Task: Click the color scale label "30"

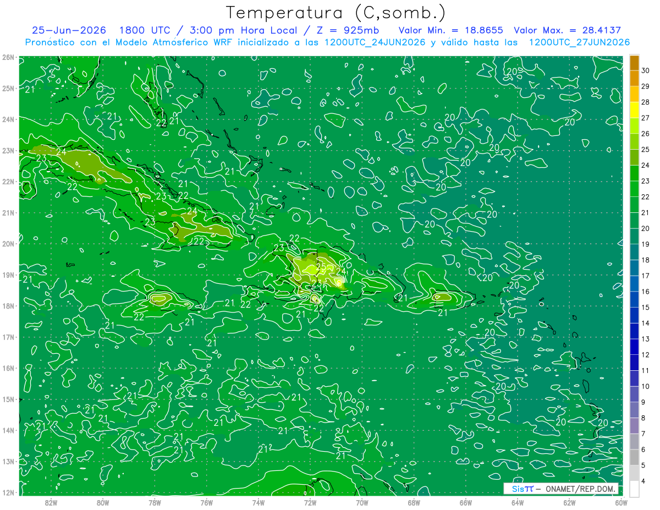Action: (646, 70)
